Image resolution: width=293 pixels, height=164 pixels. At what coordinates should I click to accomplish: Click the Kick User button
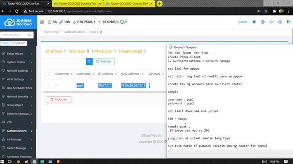tap(59, 99)
